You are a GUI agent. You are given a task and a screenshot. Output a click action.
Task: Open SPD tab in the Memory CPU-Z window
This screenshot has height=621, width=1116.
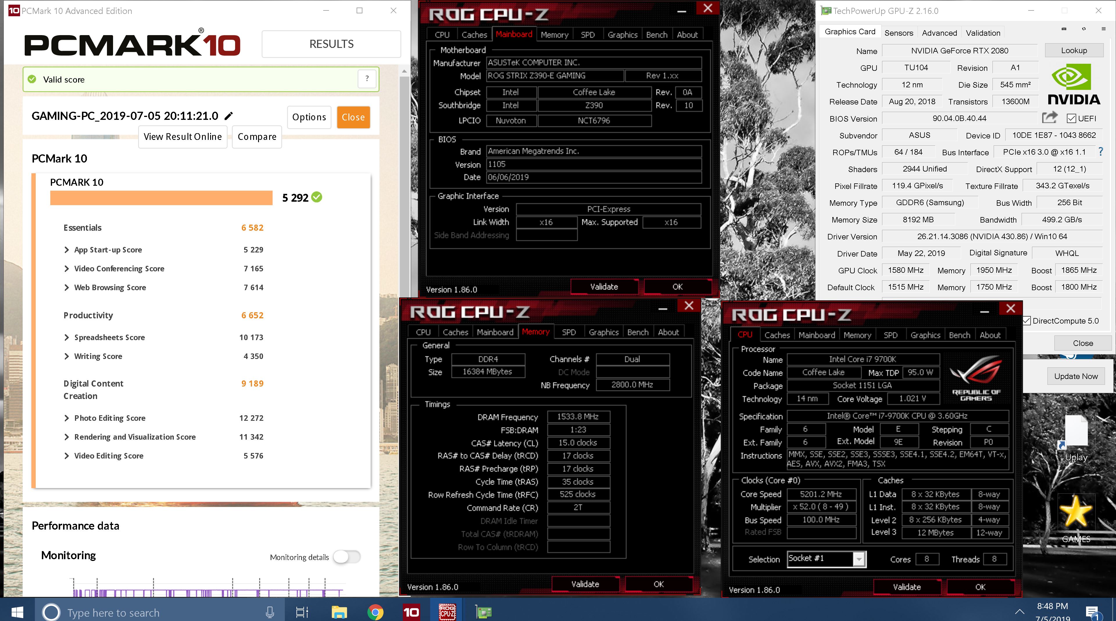[x=569, y=332]
